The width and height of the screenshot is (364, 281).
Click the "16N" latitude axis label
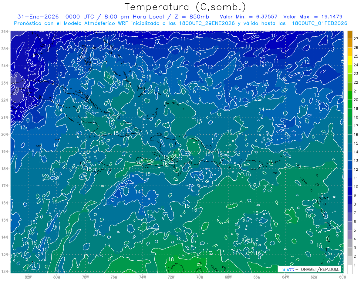click(x=4, y=202)
